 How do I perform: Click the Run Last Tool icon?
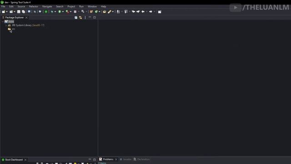(x=67, y=12)
